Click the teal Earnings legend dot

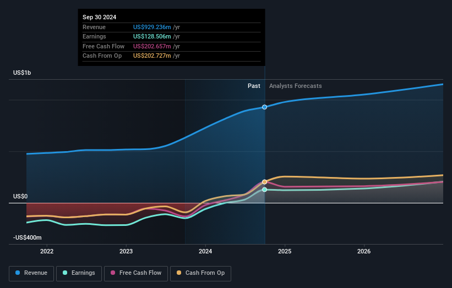(x=66, y=273)
